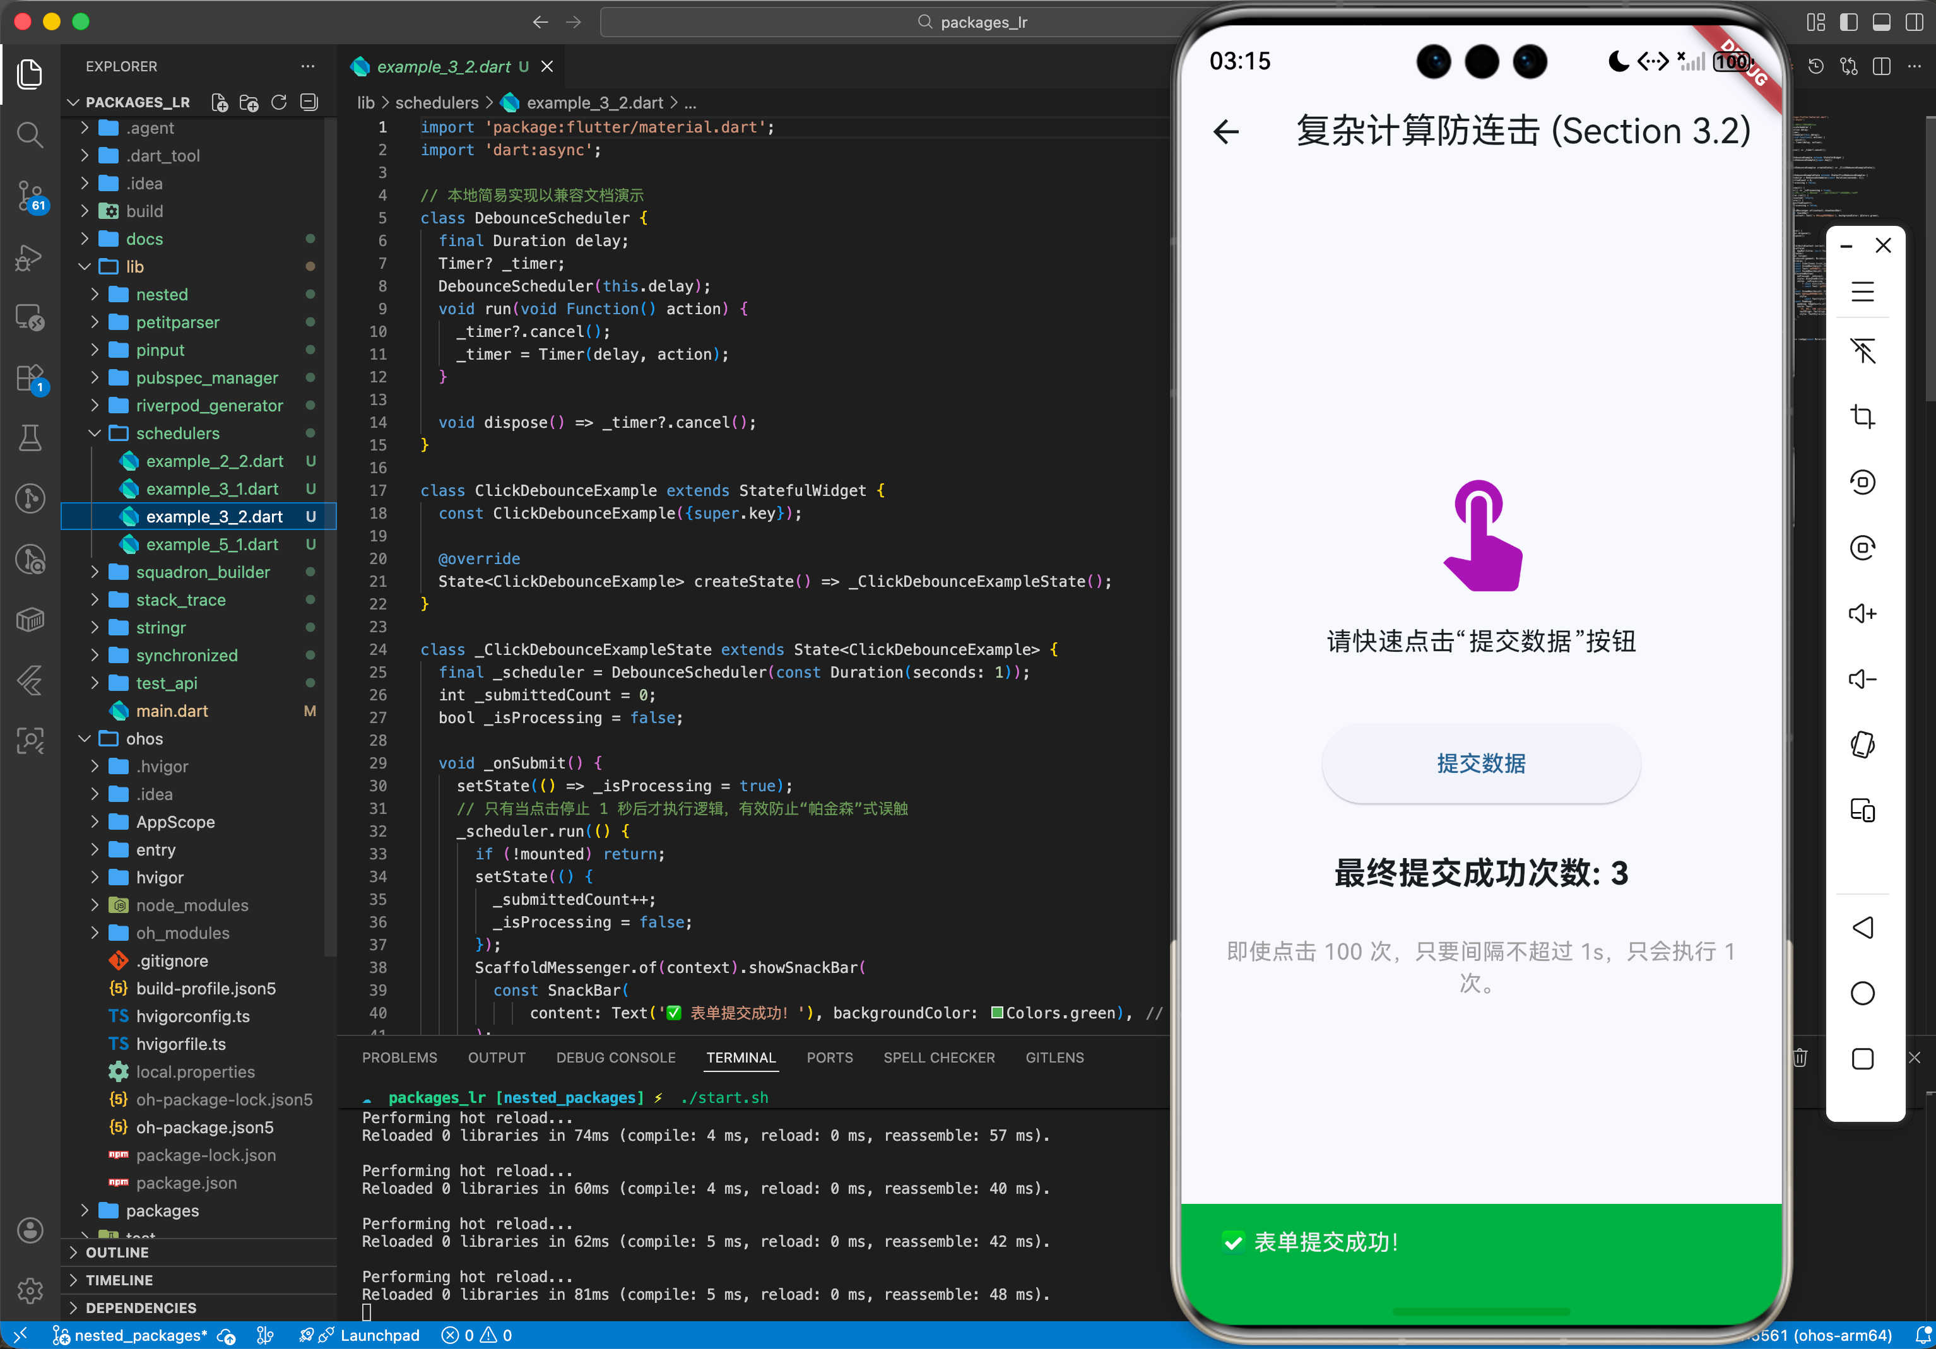This screenshot has height=1349, width=1936.
Task: Create new folder in PACKAGES_LR explorer
Action: 249,102
